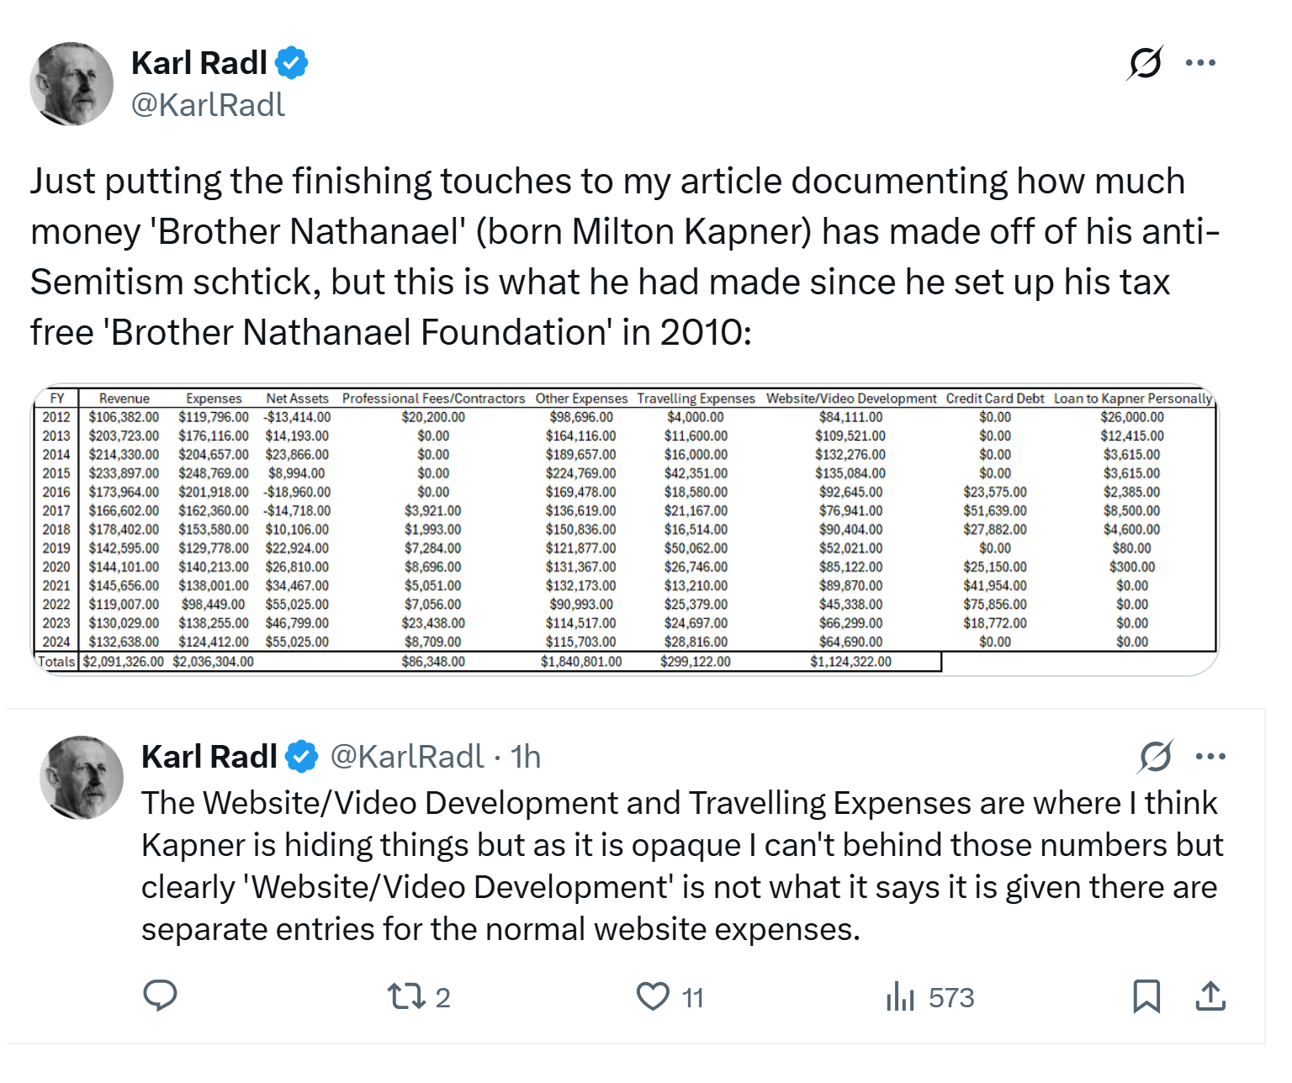
Task: Open more options on main post
Action: (1200, 63)
